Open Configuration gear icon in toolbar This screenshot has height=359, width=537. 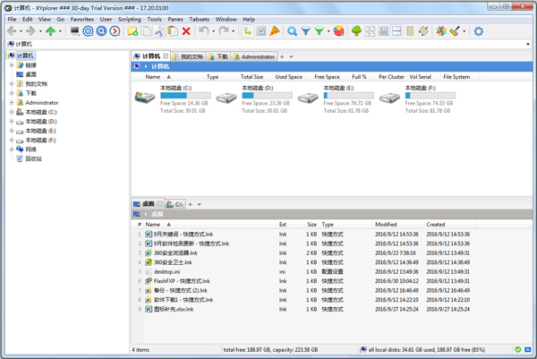[479, 31]
